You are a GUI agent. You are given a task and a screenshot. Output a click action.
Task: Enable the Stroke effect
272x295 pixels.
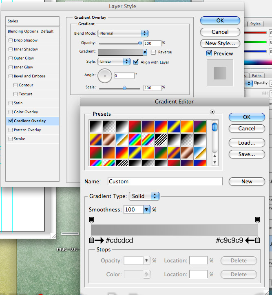pos(11,139)
